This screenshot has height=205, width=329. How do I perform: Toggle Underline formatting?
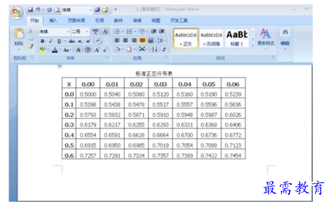(59, 41)
